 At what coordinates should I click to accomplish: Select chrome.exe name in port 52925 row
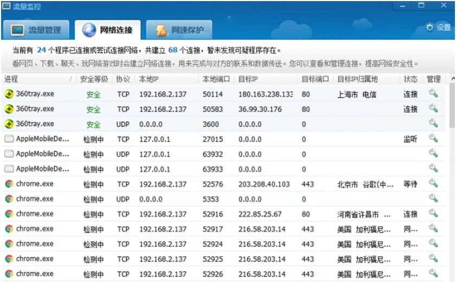(x=35, y=259)
